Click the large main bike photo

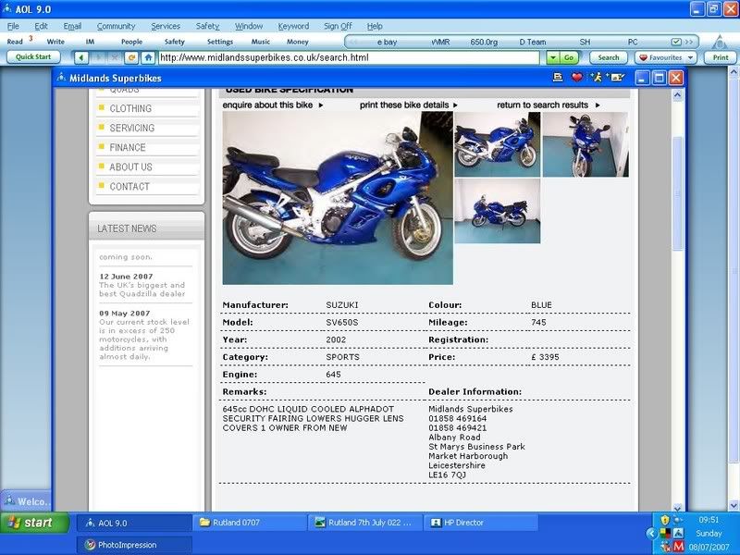coord(338,198)
